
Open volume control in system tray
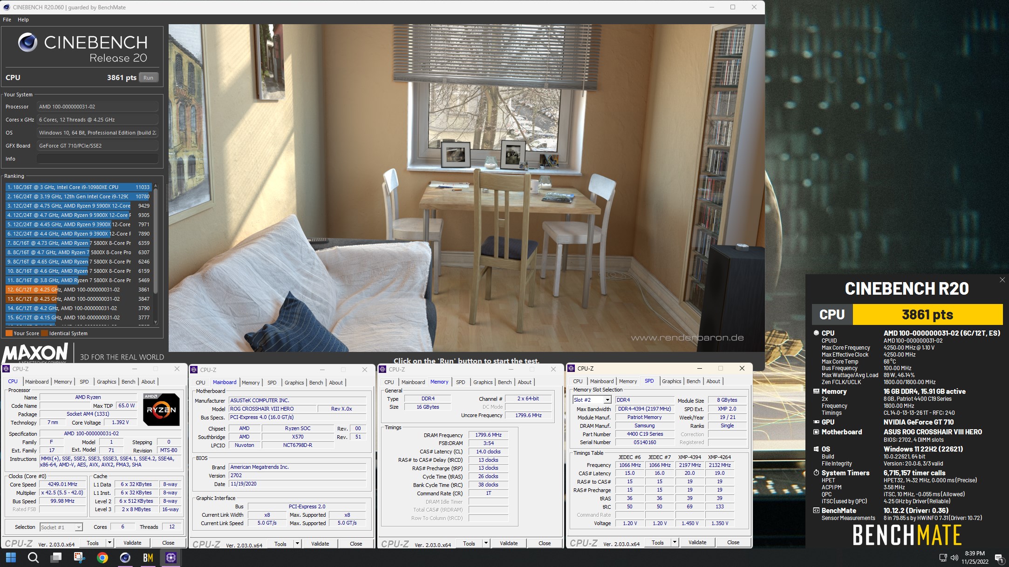pyautogui.click(x=954, y=557)
